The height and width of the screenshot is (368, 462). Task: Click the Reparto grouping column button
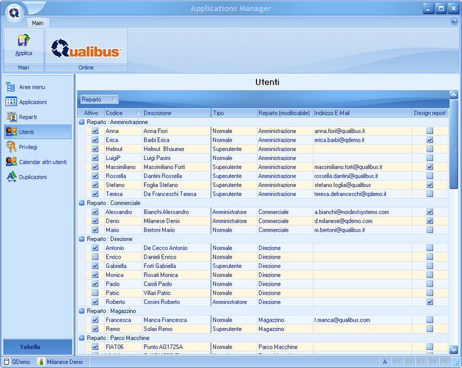[99, 99]
